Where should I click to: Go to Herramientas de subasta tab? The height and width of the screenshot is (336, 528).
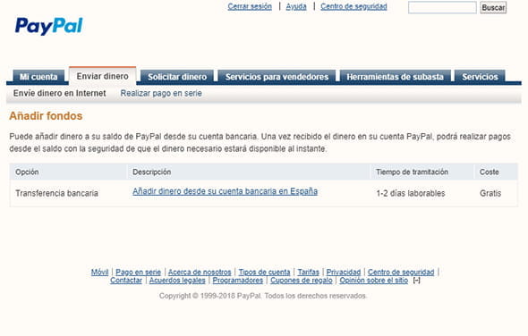coord(395,77)
